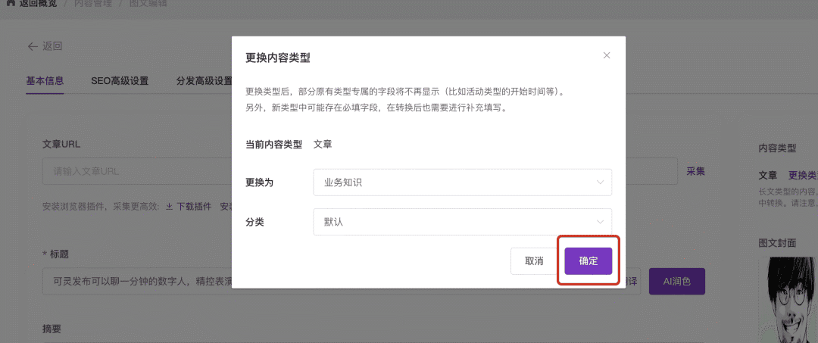The height and width of the screenshot is (343, 818).
Task: Click the 返回 back arrow link
Action: click(x=45, y=46)
